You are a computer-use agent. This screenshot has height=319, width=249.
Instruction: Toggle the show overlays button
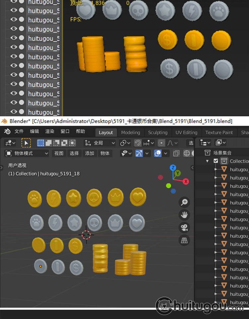point(158,153)
